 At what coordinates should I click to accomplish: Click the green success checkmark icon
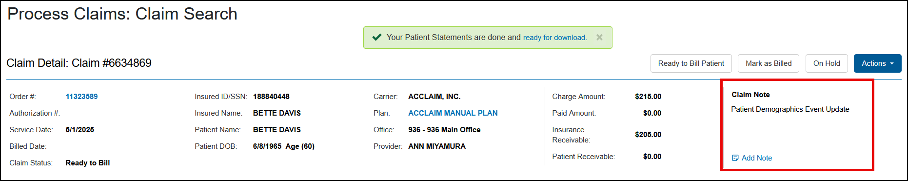[376, 38]
